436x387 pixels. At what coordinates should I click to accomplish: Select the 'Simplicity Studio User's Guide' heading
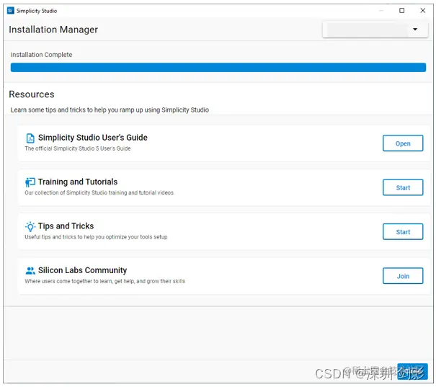tap(92, 138)
